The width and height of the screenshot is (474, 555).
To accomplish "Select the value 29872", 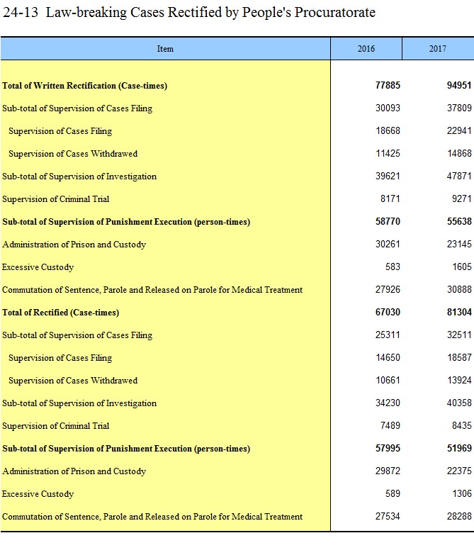I will coord(388,471).
